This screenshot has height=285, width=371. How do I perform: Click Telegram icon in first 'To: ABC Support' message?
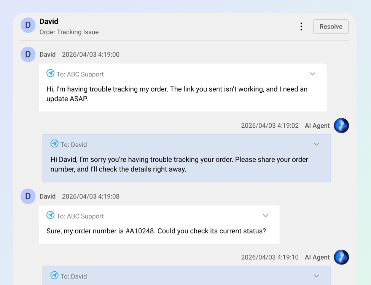click(50, 73)
